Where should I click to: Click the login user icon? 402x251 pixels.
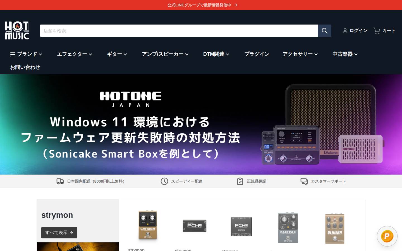click(x=345, y=31)
